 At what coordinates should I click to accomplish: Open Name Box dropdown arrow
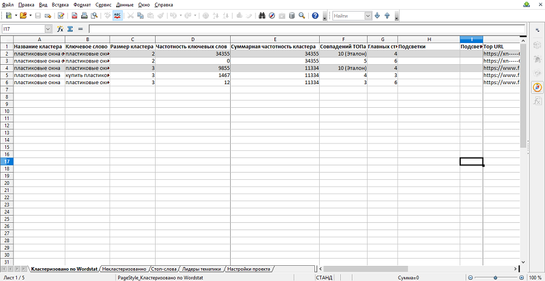[48, 29]
